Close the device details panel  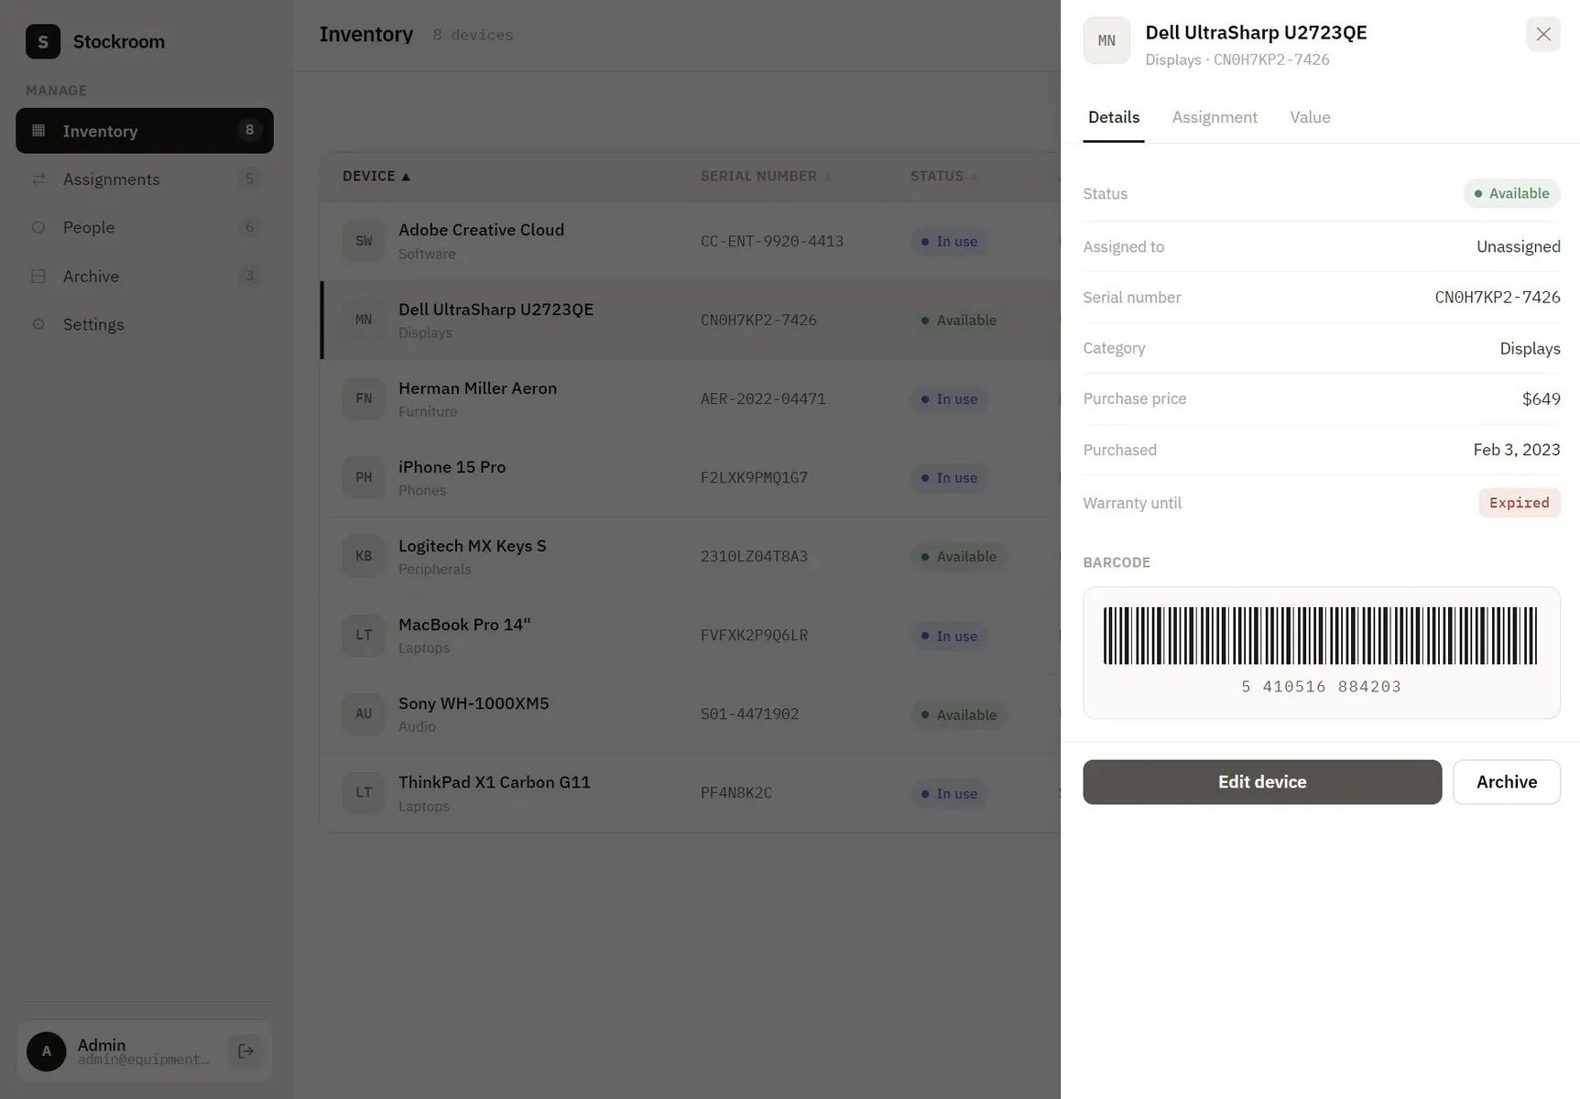click(1543, 34)
